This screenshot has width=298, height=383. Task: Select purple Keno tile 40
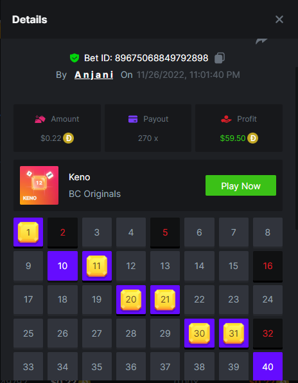pos(268,367)
